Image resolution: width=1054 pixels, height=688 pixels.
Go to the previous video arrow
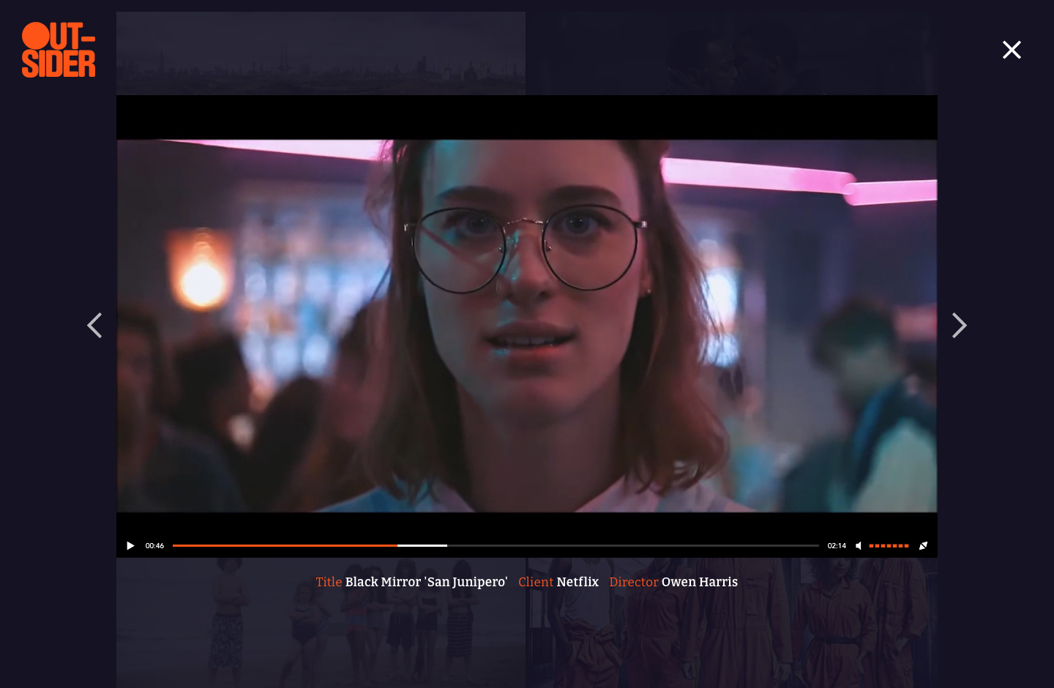pyautogui.click(x=94, y=326)
